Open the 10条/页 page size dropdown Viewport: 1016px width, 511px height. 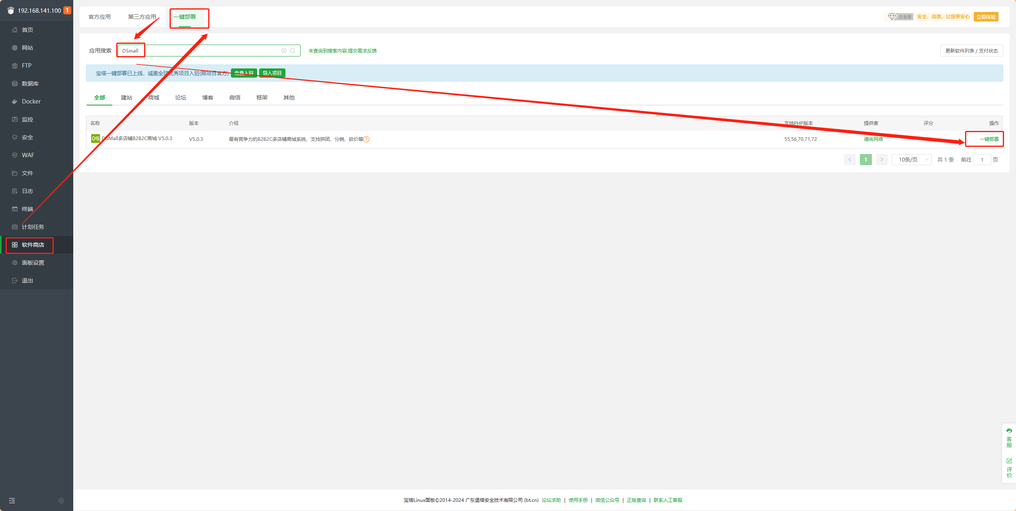tap(911, 160)
